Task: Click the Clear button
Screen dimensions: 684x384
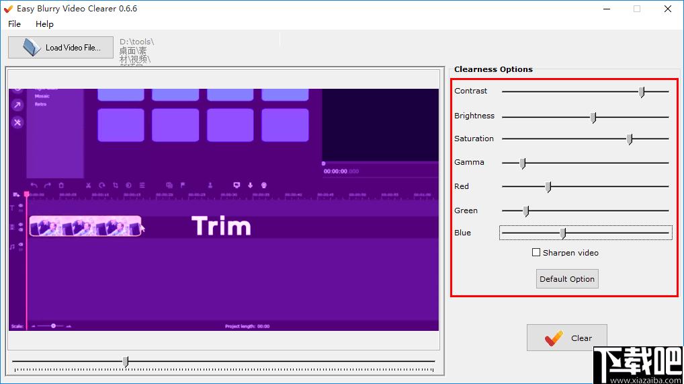Action: [566, 338]
